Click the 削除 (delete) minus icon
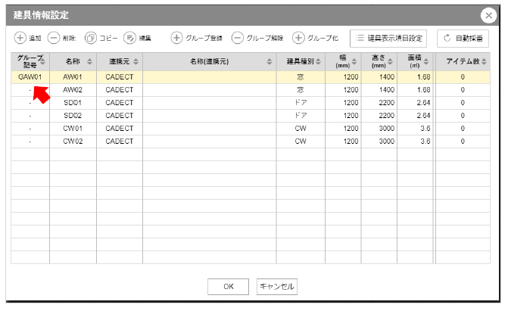Image resolution: width=508 pixels, height=311 pixels. pos(54,37)
